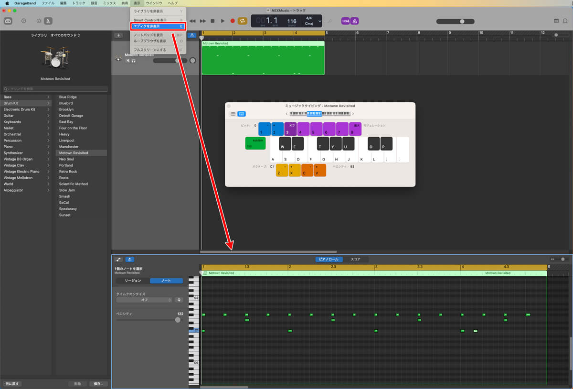The width and height of the screenshot is (573, 389).
Task: Click the orange velocity up V key
Action: (x=320, y=170)
